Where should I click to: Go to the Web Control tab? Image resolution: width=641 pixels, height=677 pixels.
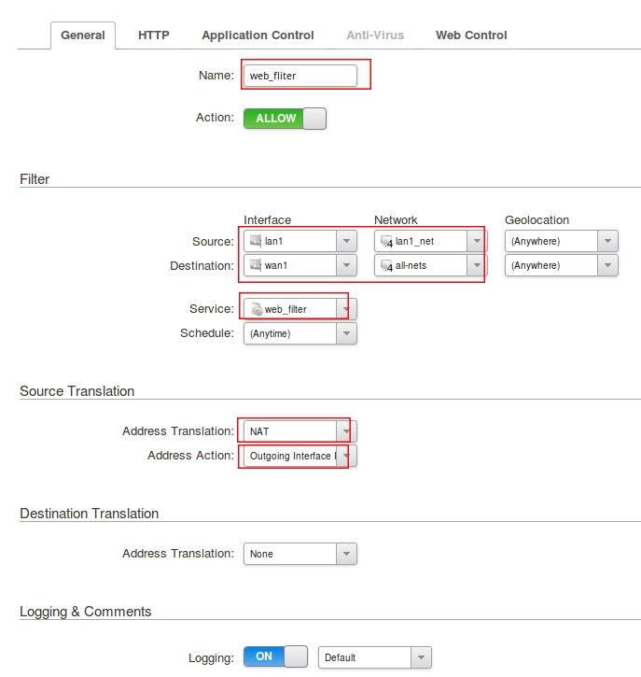point(471,35)
